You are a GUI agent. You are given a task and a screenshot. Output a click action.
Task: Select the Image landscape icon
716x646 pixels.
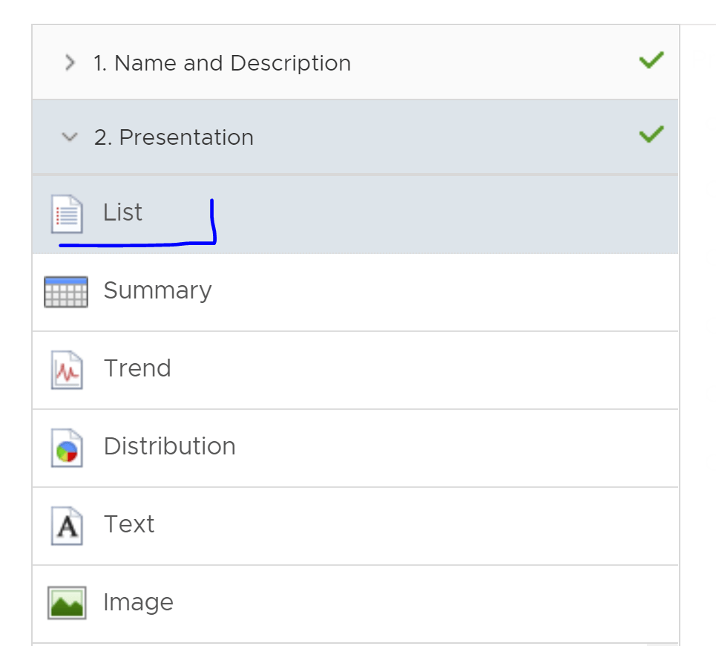click(x=67, y=603)
